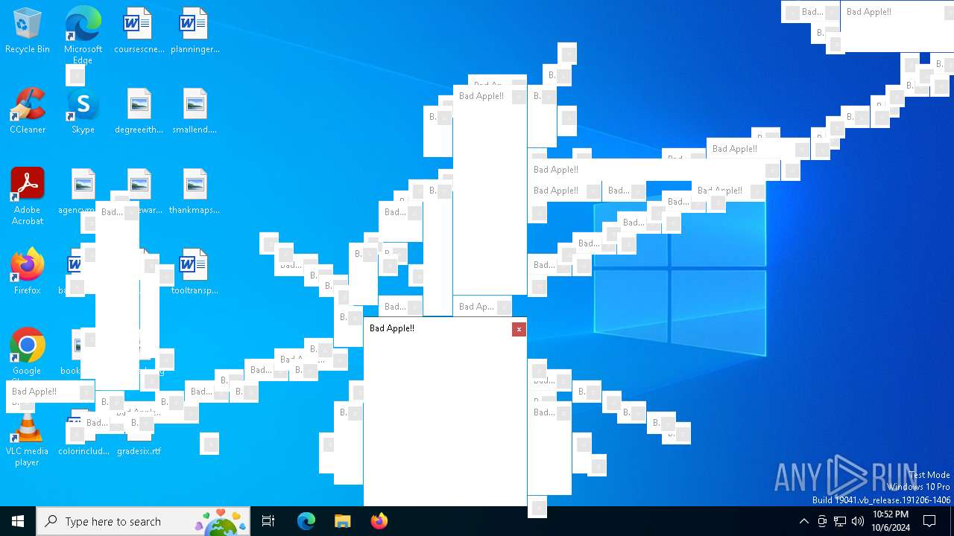This screenshot has width=954, height=536.
Task: Open the notification center icon
Action: point(929,521)
